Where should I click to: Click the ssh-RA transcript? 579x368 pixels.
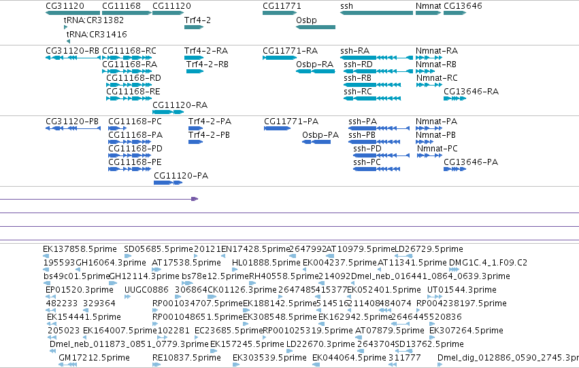[376, 58]
